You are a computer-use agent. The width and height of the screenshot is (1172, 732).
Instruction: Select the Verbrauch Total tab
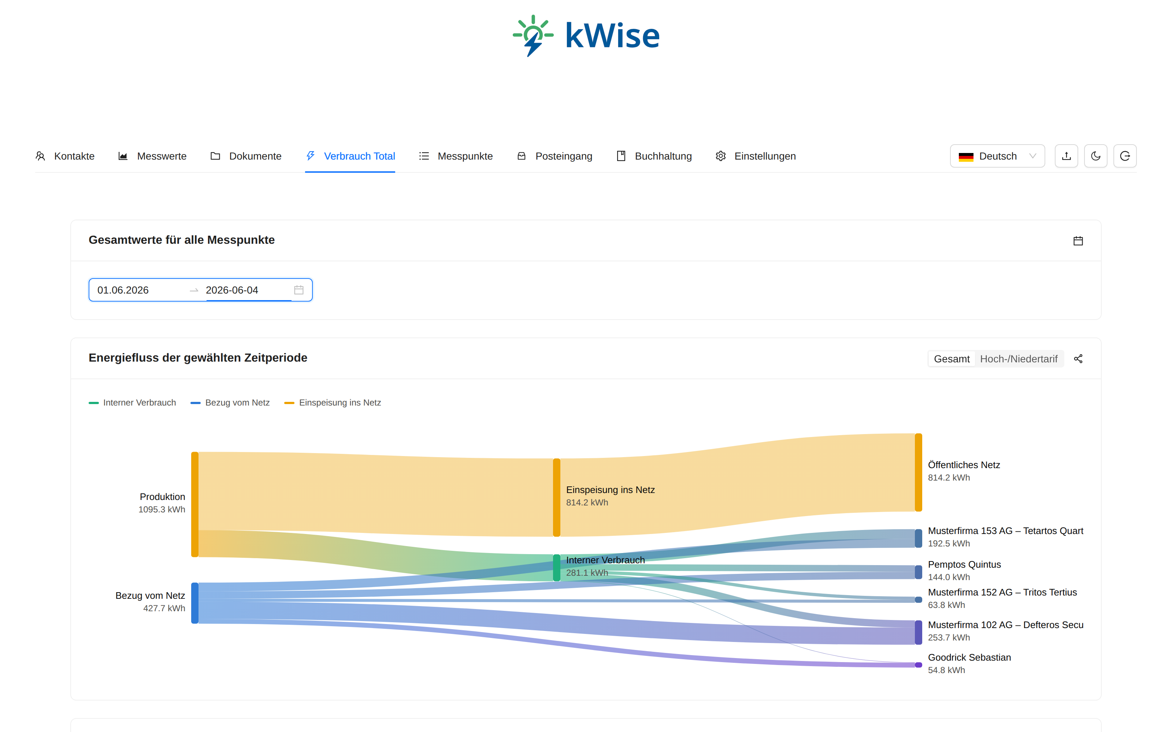(350, 156)
